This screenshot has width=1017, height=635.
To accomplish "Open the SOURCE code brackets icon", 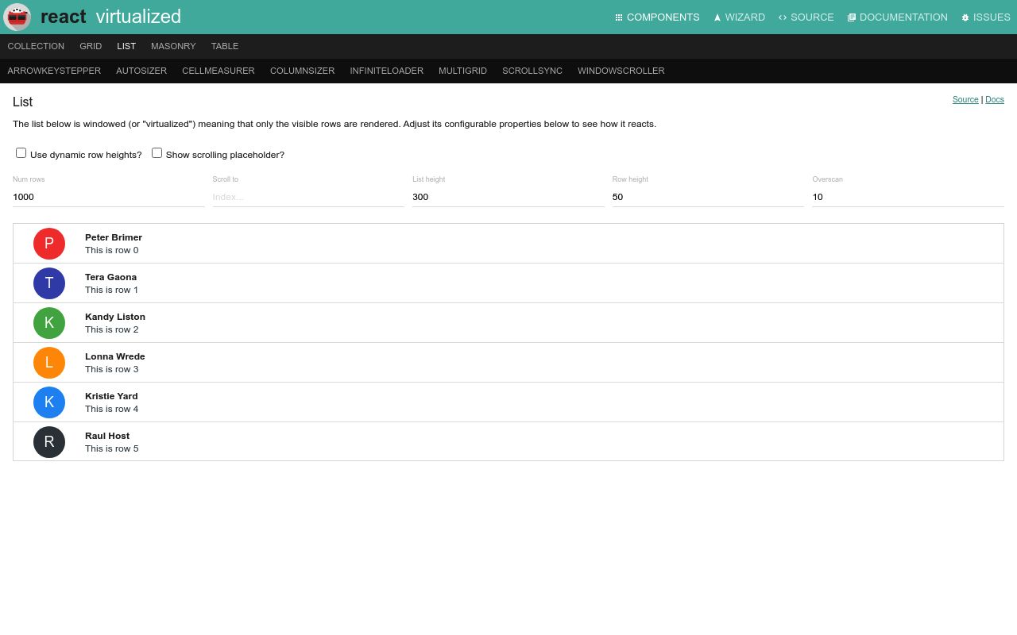I will pos(783,17).
